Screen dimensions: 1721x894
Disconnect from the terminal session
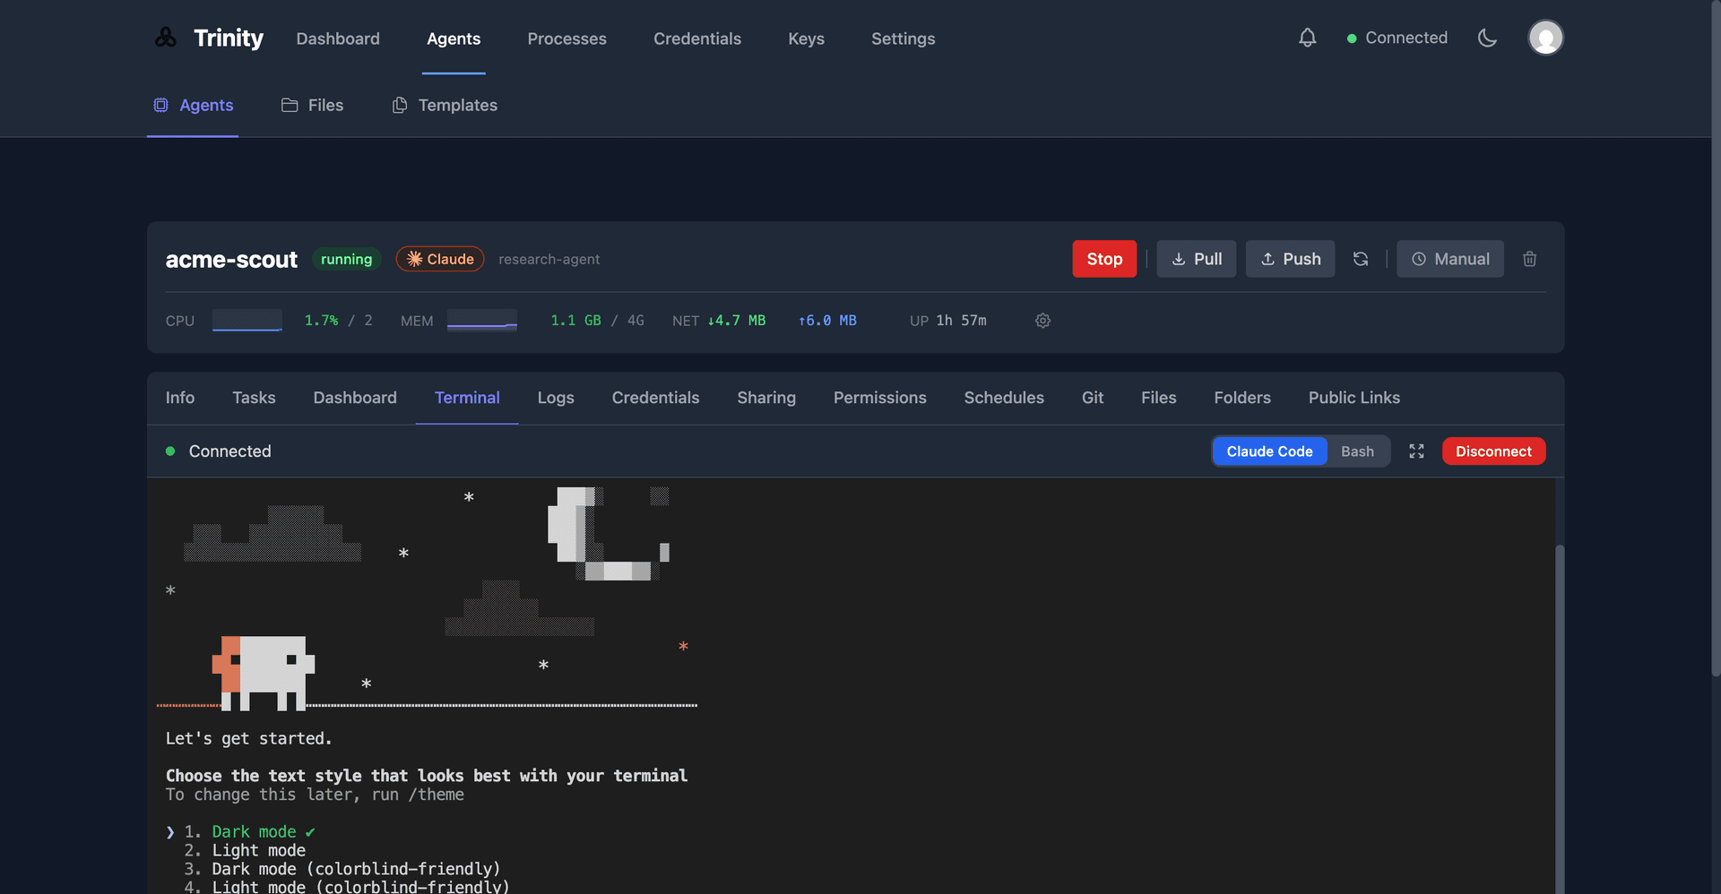click(x=1493, y=451)
